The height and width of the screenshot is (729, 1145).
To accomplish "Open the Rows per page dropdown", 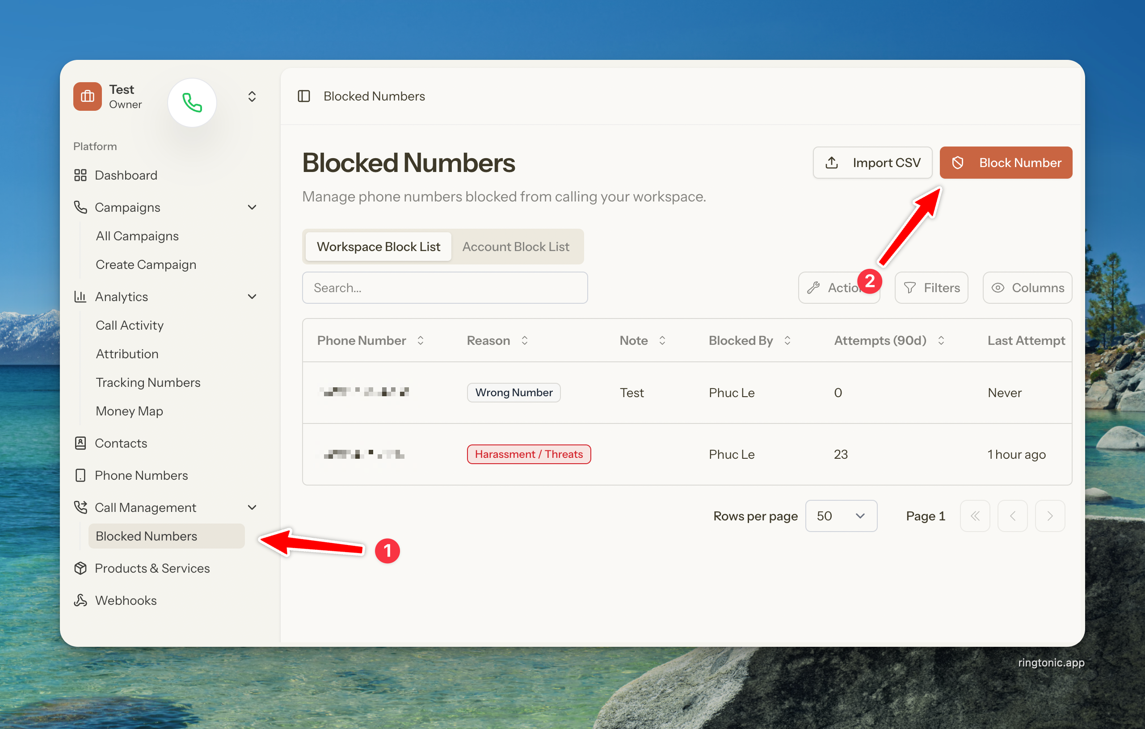I will tap(841, 515).
